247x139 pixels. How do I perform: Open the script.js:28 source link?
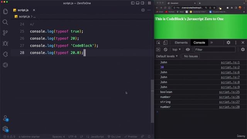click(x=229, y=107)
